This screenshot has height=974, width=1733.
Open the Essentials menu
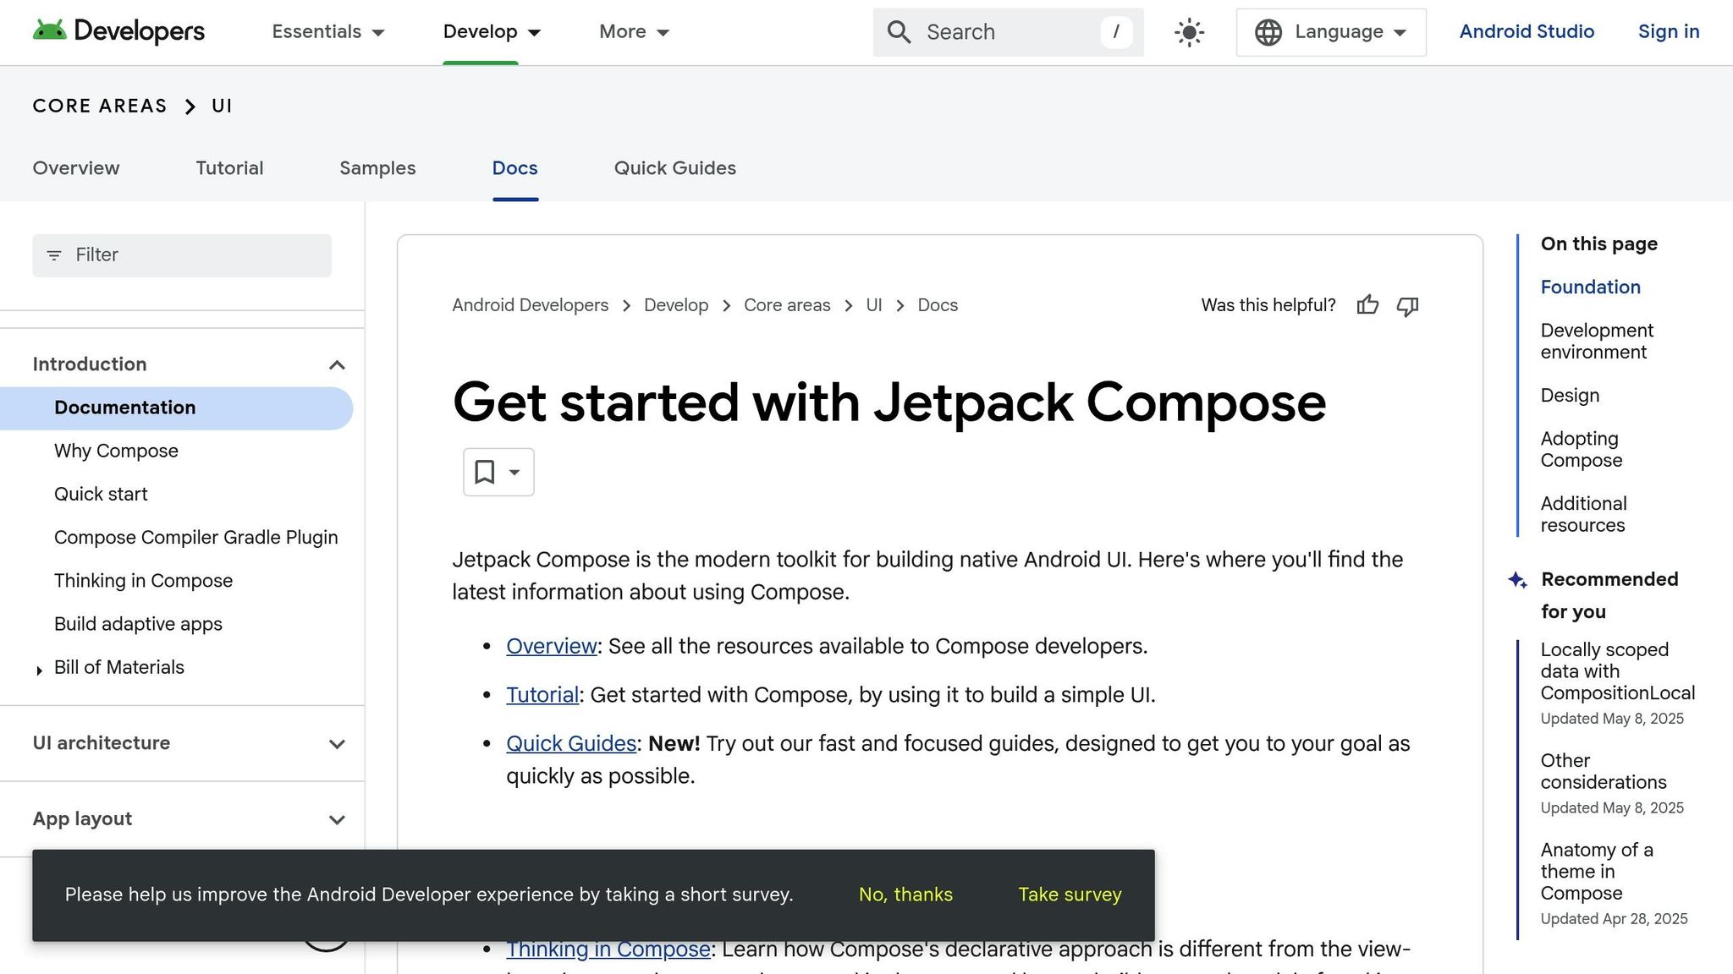pos(328,31)
